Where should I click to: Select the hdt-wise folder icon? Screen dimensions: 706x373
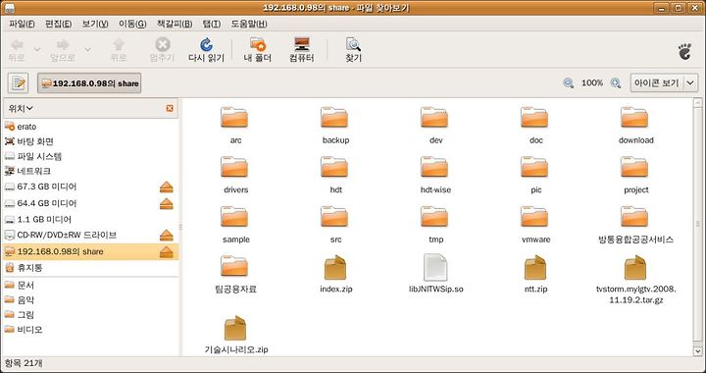(434, 167)
